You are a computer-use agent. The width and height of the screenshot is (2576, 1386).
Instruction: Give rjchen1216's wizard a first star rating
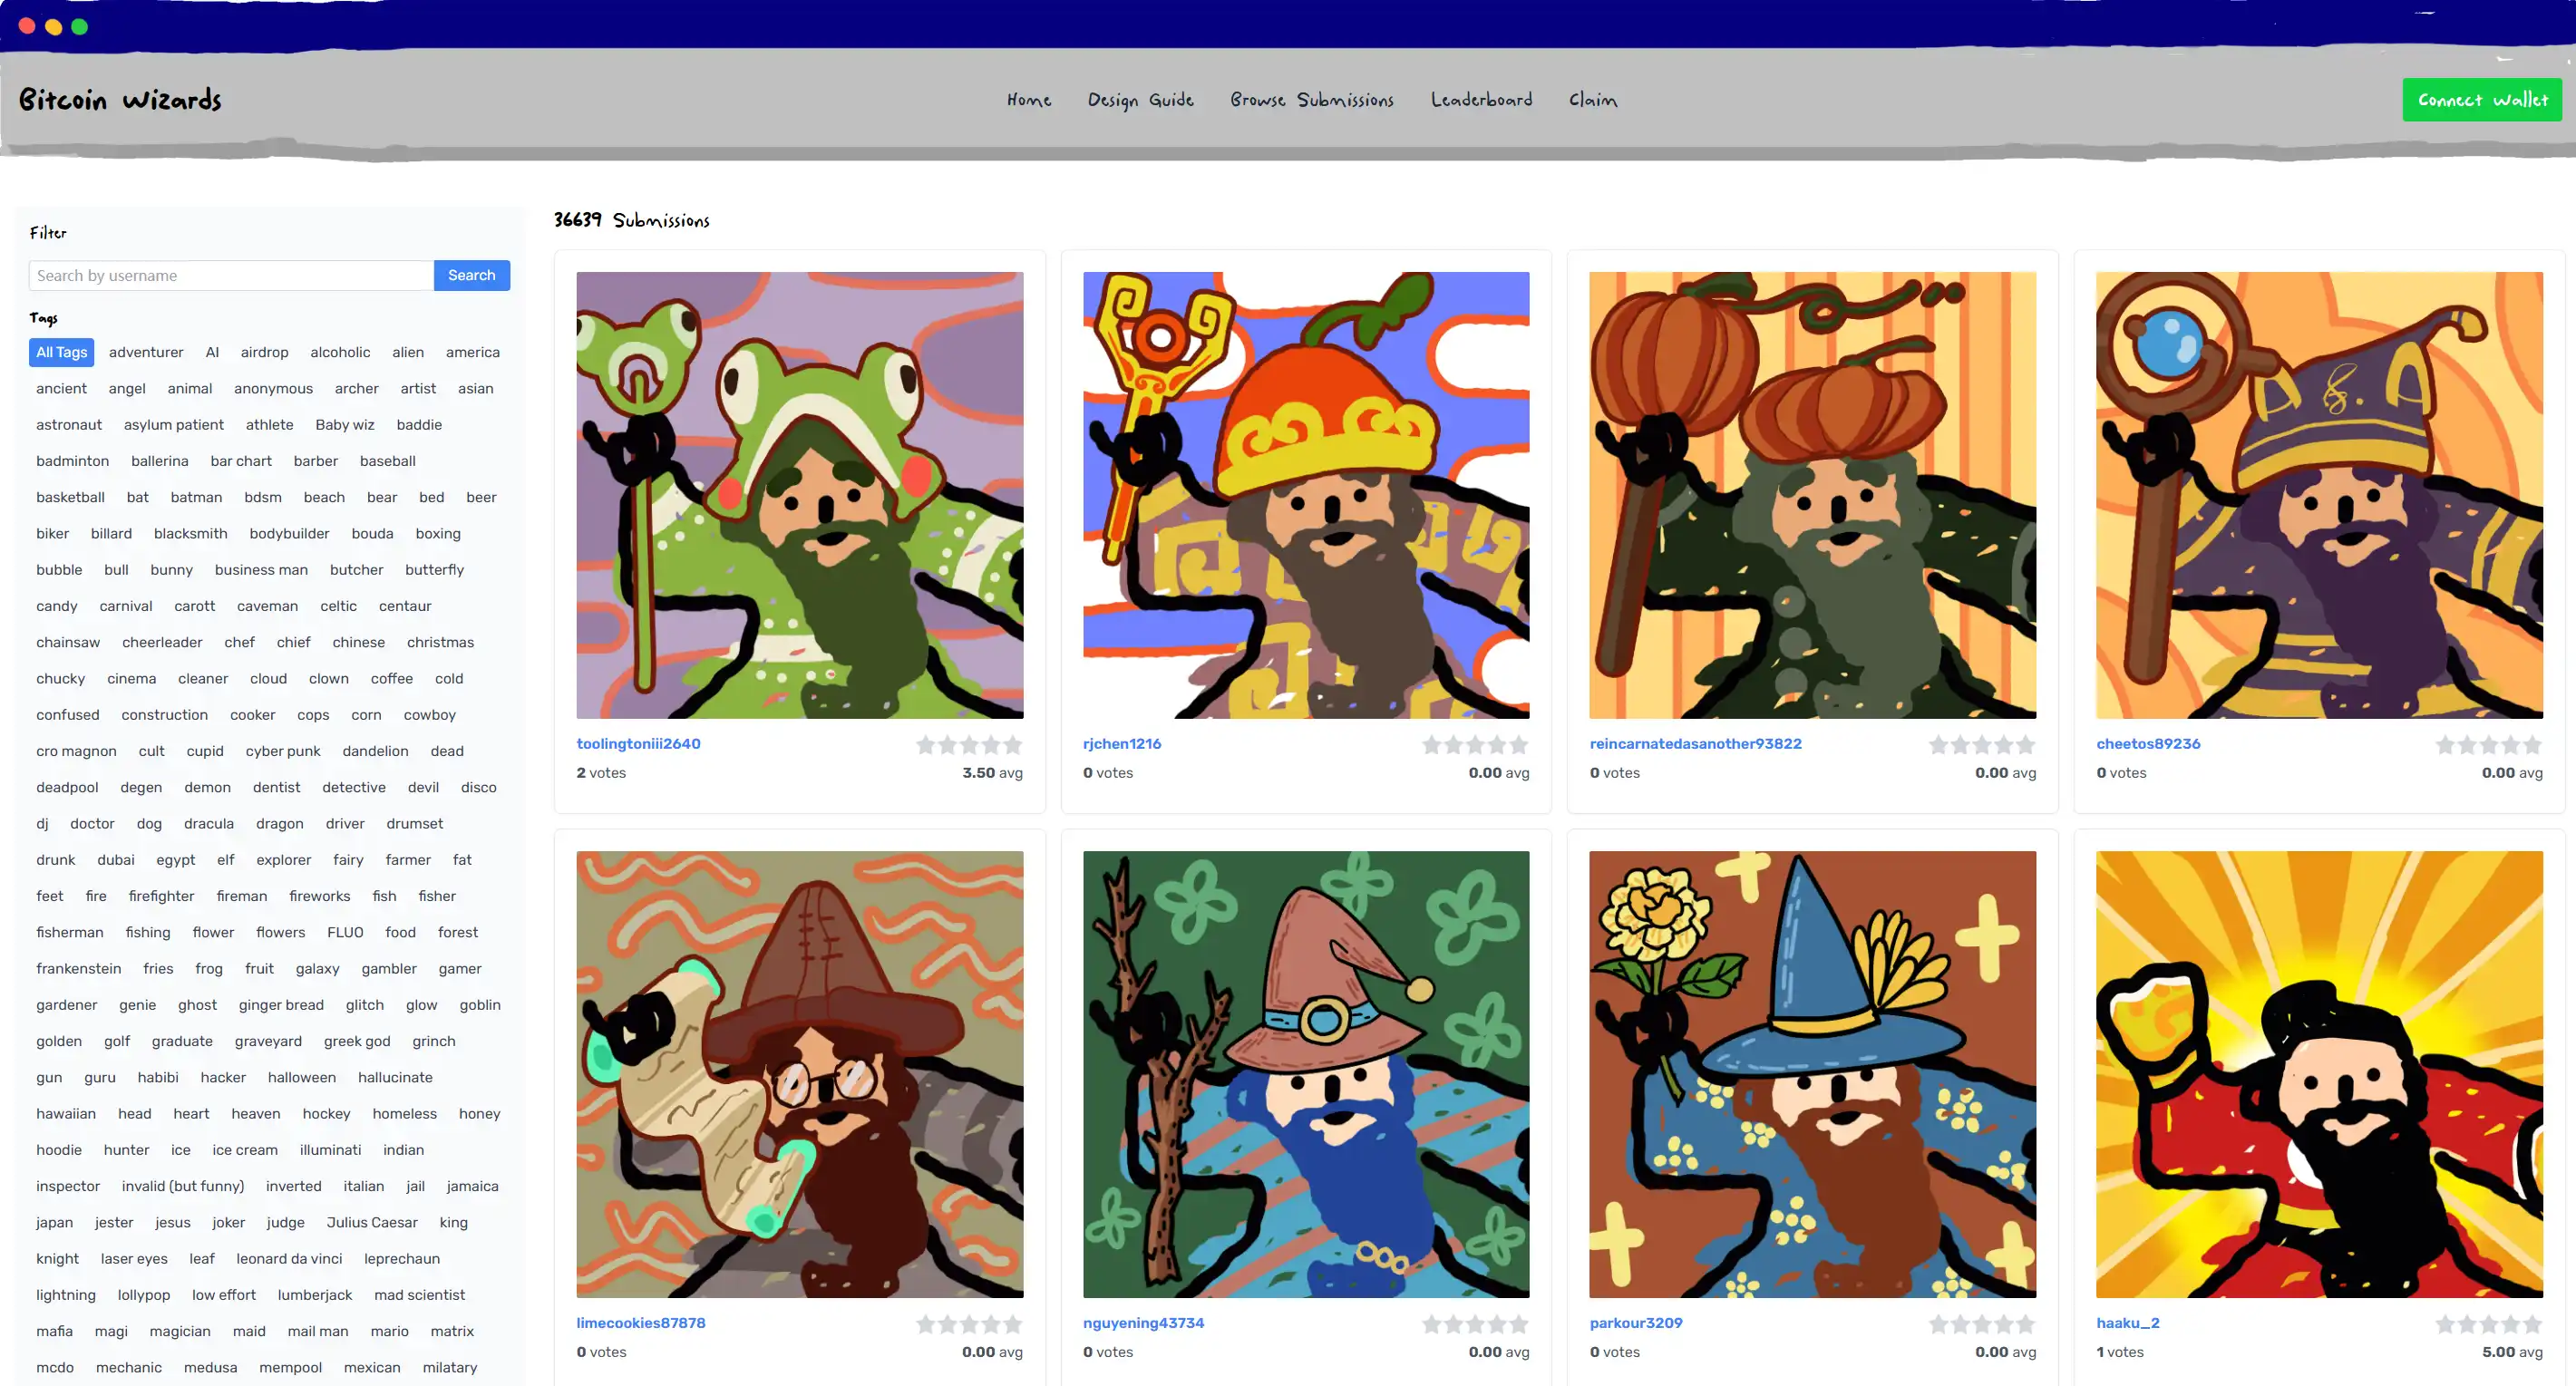pyautogui.click(x=1432, y=745)
